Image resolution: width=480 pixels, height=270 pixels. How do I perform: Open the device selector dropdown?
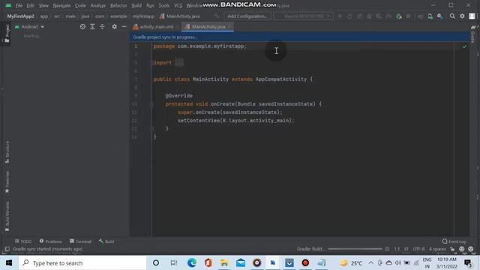click(x=304, y=16)
